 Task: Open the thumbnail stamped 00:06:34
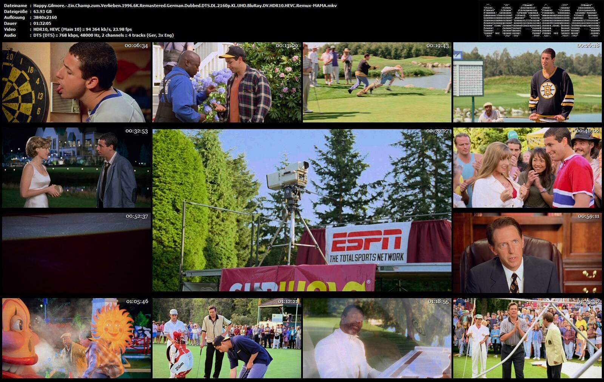[x=76, y=82]
